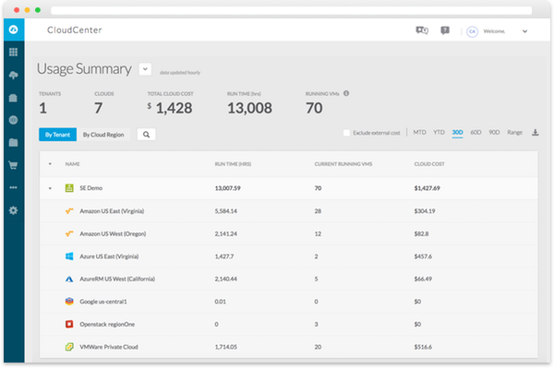Screen dimensions: 554x369
Task: Select the Amazon US West (Oregon) name
Action: pyautogui.click(x=113, y=233)
